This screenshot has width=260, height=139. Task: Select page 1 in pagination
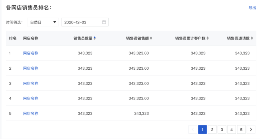point(202,129)
